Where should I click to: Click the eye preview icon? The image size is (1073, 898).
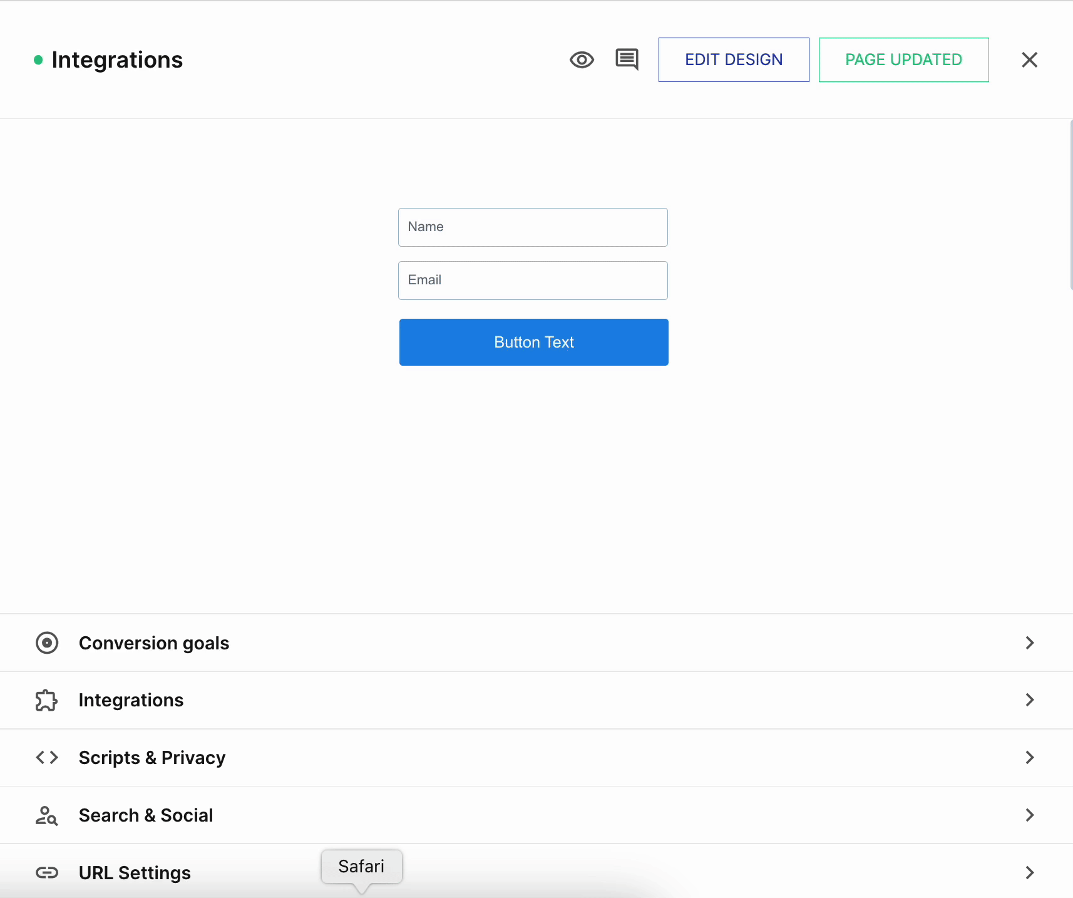point(582,60)
